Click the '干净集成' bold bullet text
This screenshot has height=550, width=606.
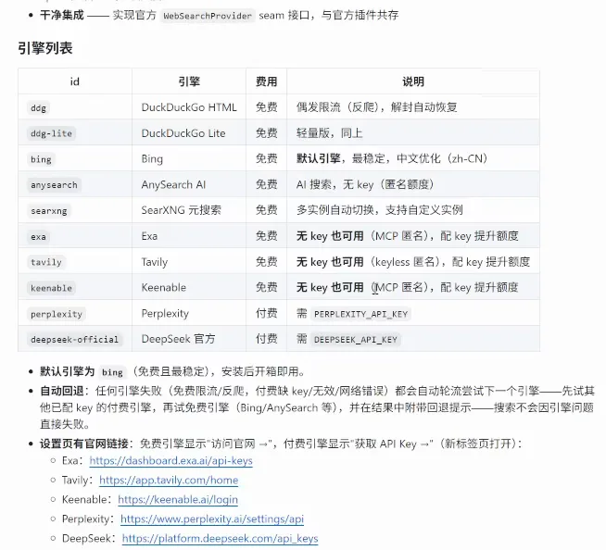[x=62, y=15]
